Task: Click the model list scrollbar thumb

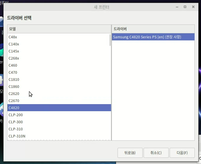Action: click(110, 40)
